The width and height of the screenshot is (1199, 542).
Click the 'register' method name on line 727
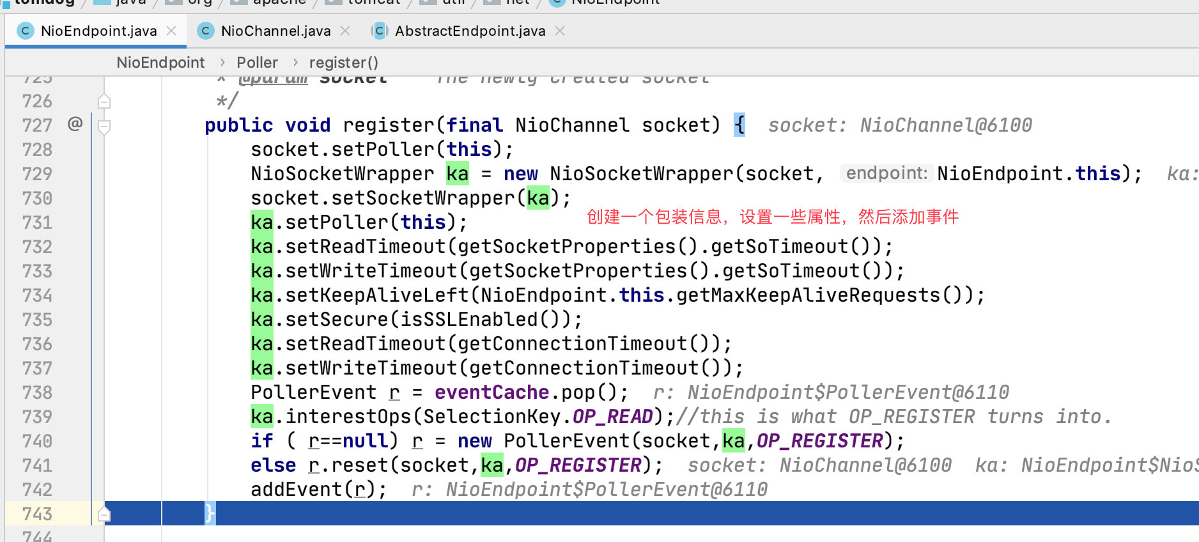pos(389,125)
